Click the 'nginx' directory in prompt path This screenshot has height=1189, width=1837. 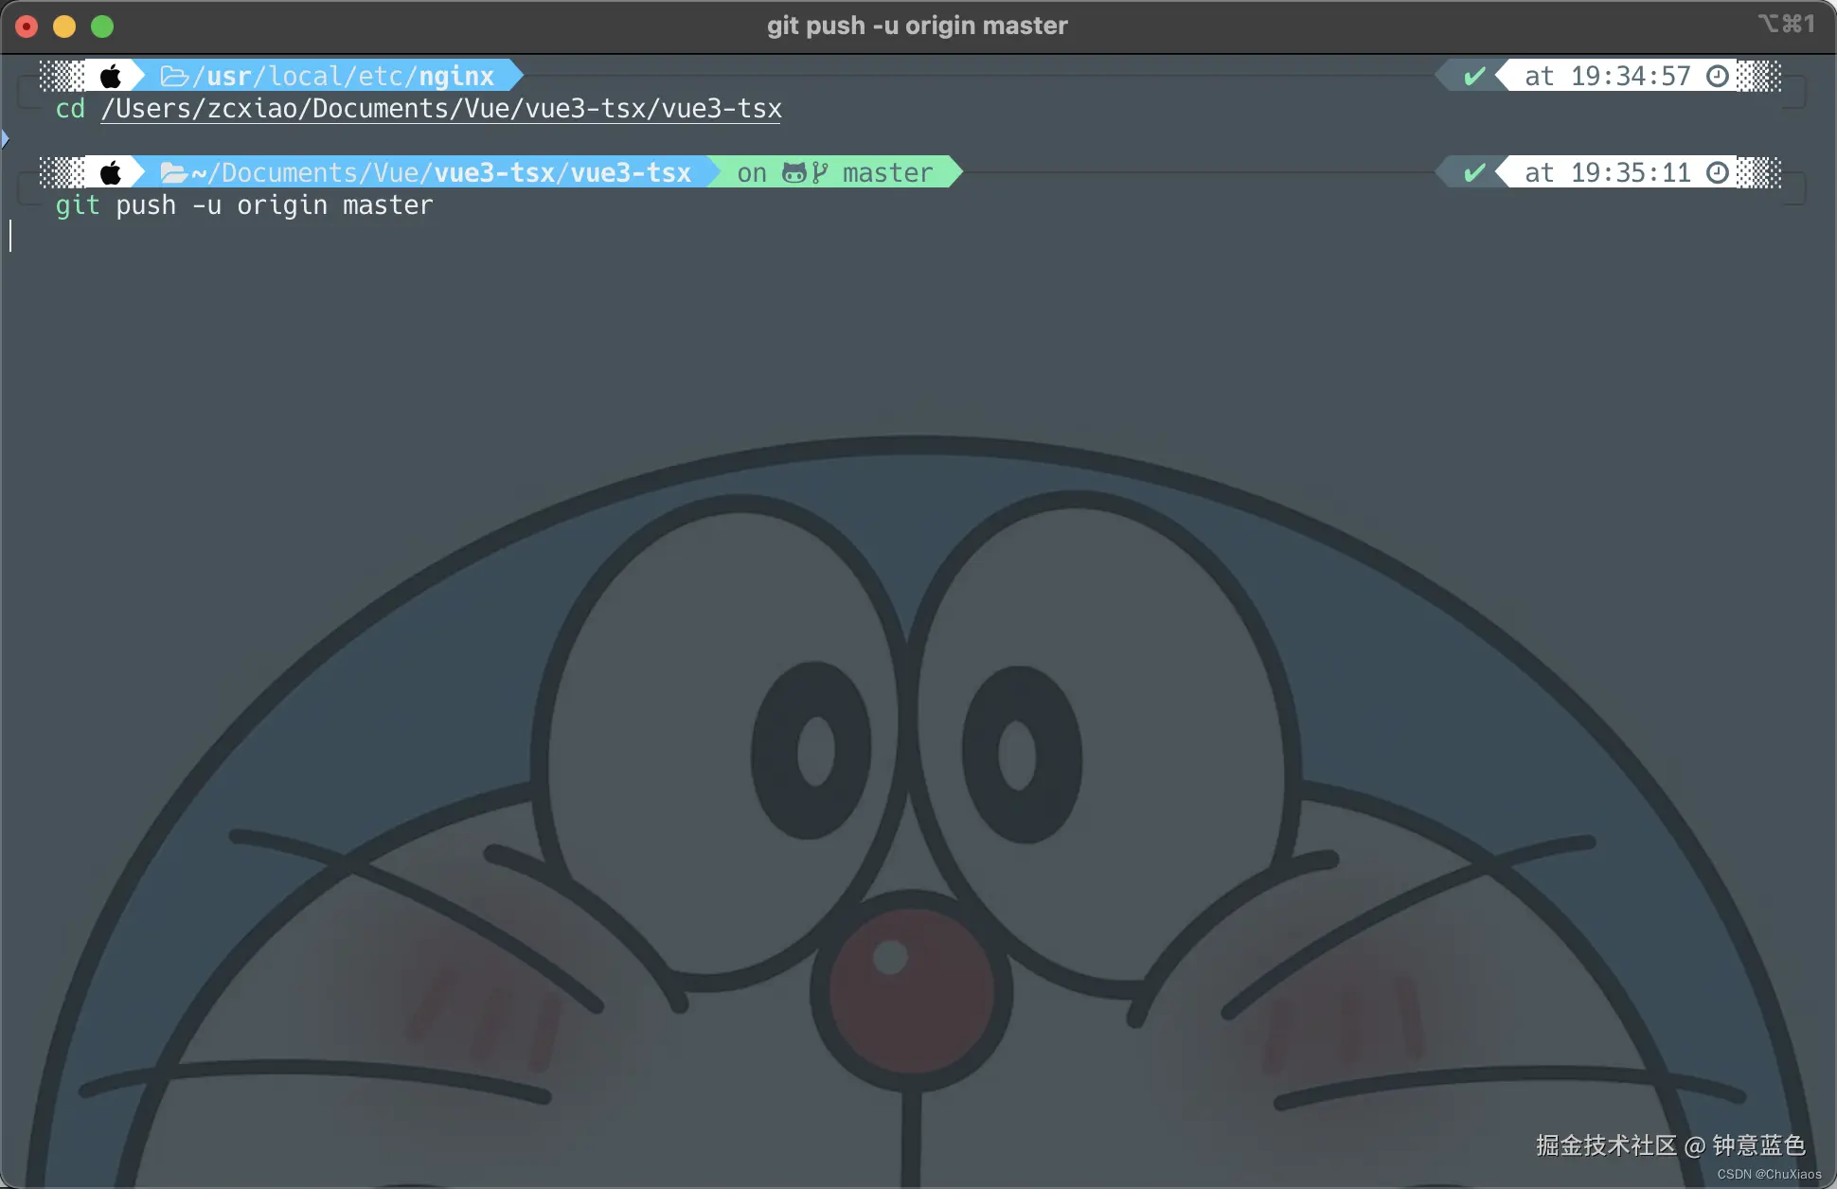coord(456,76)
